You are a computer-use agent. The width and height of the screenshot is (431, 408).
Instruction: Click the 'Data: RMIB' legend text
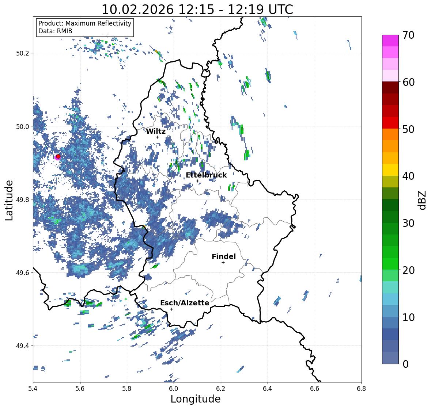[55, 31]
